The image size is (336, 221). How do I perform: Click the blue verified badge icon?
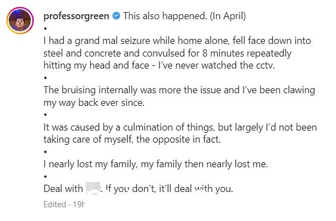tap(117, 16)
